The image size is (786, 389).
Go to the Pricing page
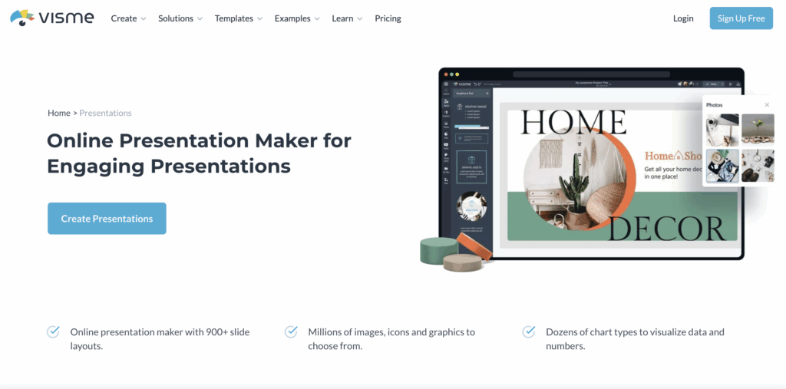pos(388,18)
